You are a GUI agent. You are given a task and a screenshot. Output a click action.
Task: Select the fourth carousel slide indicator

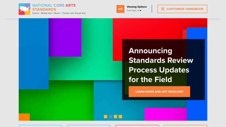point(120,116)
